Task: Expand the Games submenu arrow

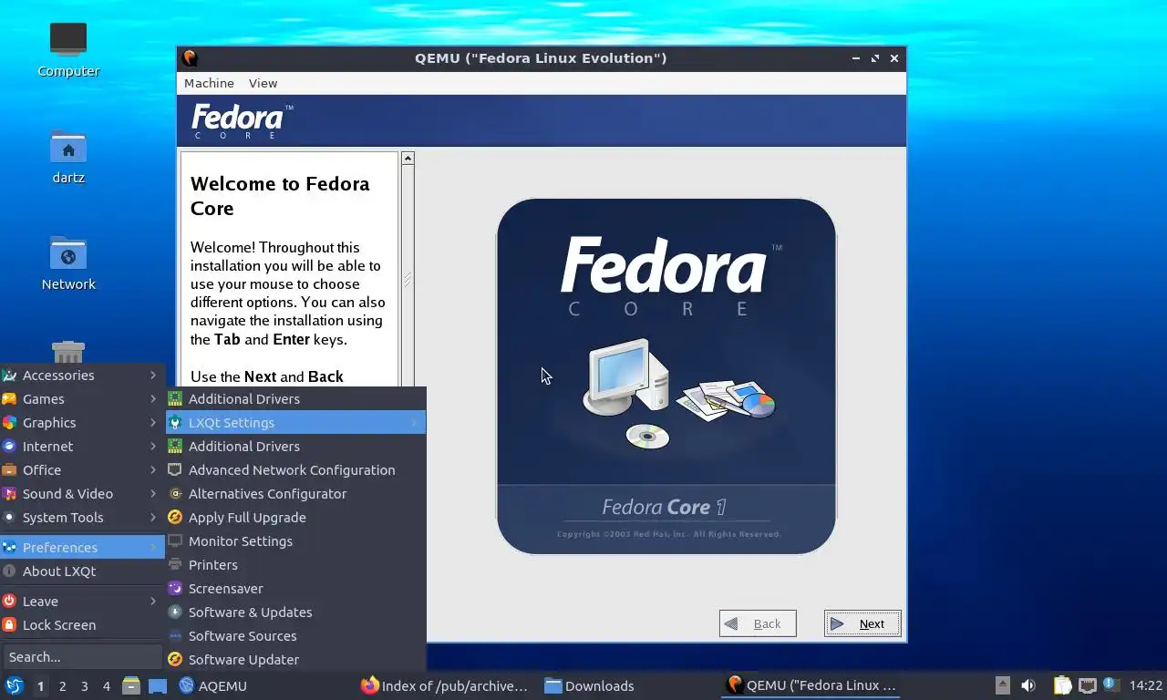Action: (x=153, y=399)
